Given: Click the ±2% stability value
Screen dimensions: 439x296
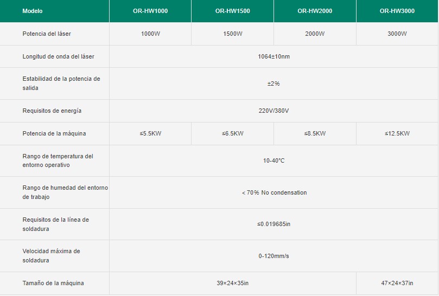Looking at the screenshot, I should tap(273, 83).
